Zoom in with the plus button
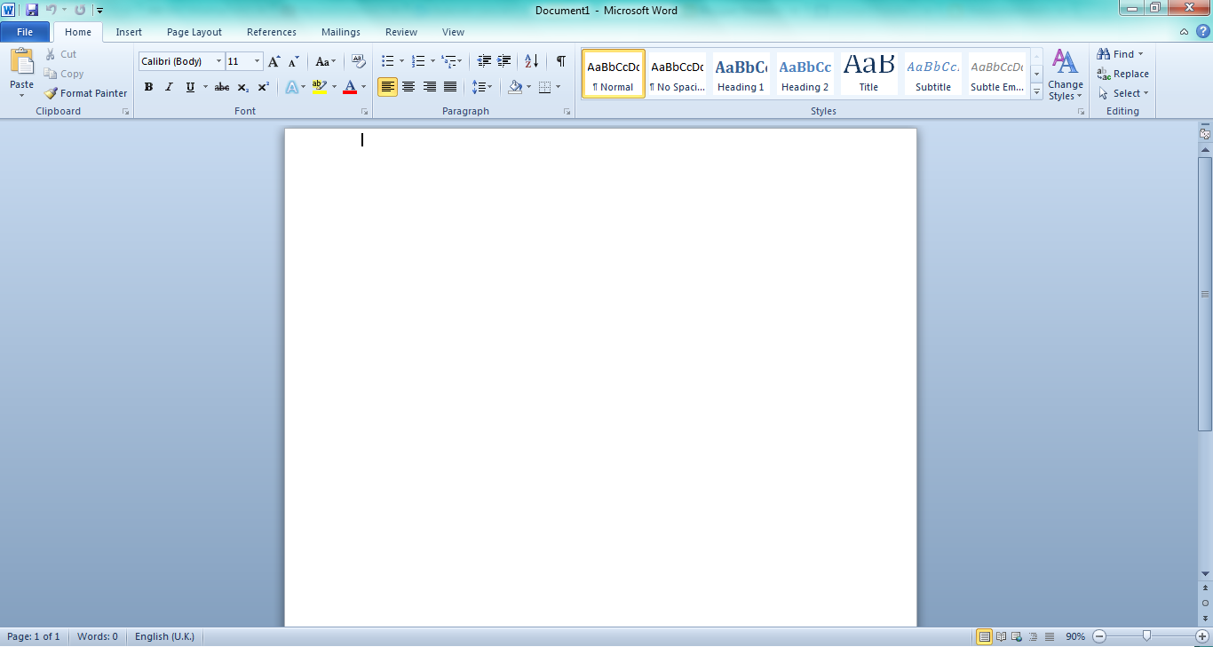 tap(1202, 636)
